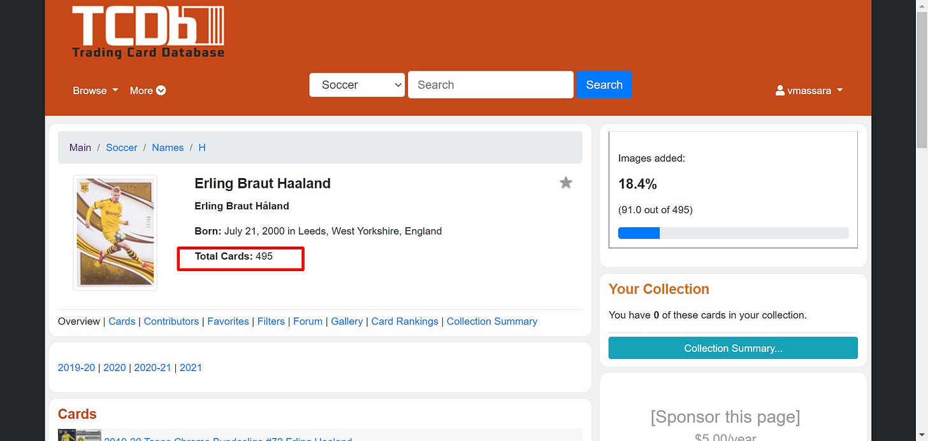Click the TCDb Trading Card Database logo
This screenshot has height=441, width=928.
coord(149,32)
